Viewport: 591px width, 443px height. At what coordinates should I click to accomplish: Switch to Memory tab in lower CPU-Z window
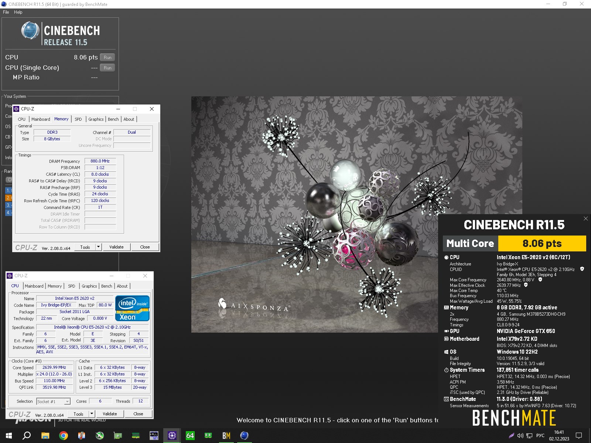[x=55, y=286]
